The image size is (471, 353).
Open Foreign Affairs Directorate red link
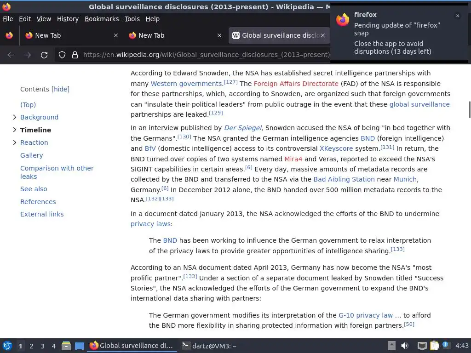click(x=296, y=84)
